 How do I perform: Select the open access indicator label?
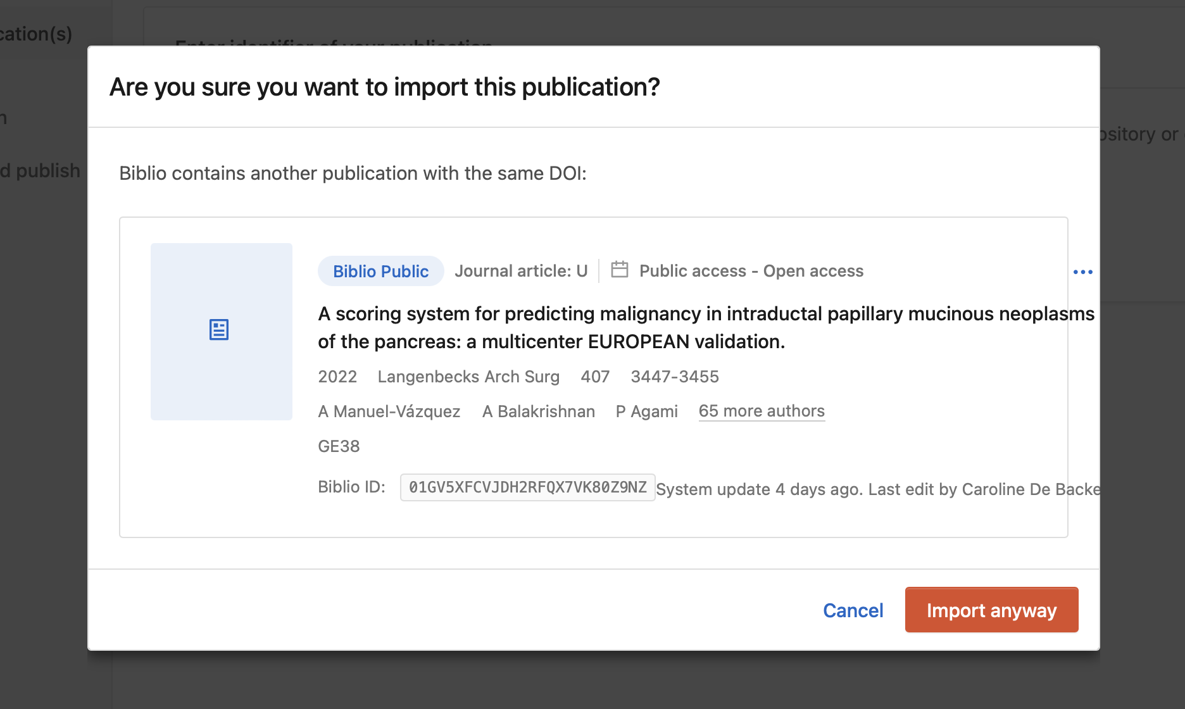[751, 271]
